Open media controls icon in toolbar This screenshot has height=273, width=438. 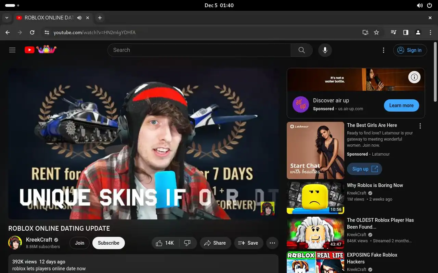[x=394, y=32]
